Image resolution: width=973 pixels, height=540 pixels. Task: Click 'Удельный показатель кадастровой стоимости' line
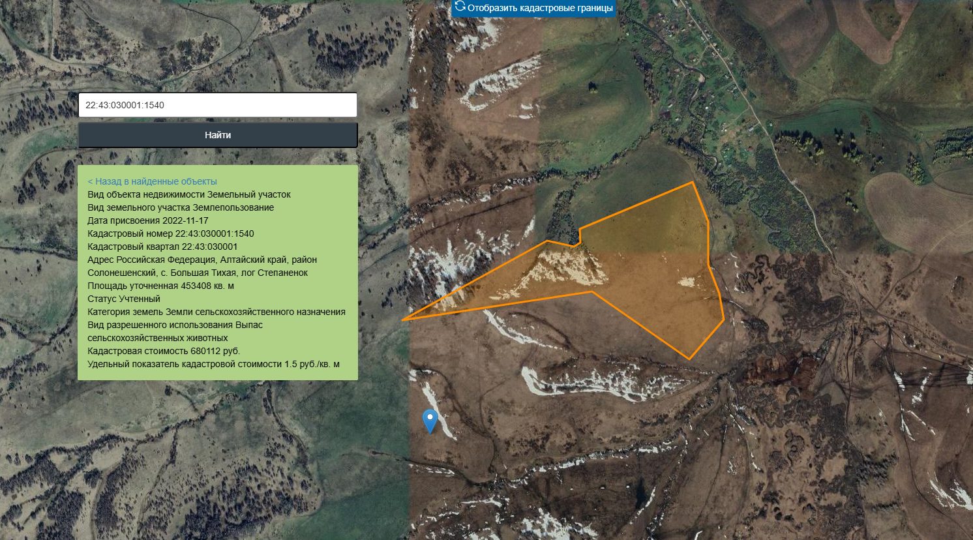(x=213, y=364)
